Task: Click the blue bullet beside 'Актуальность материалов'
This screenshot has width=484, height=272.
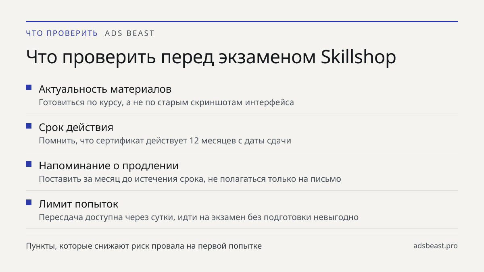Action: click(29, 87)
